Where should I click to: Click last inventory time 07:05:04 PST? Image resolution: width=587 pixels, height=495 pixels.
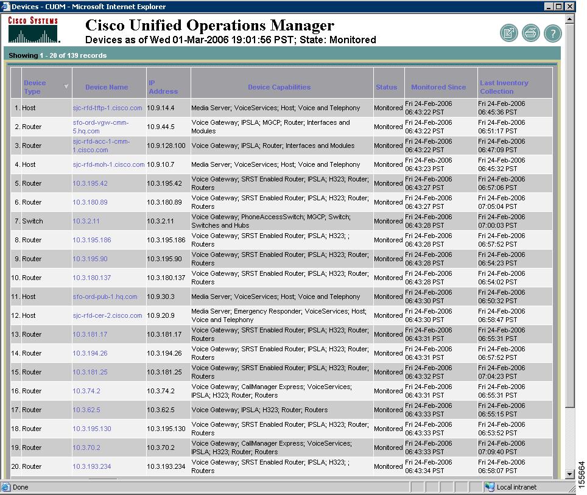[x=497, y=206]
